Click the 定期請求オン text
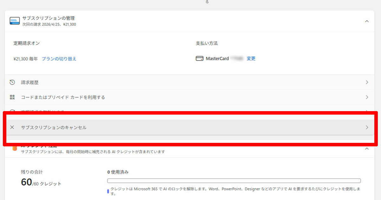381x200 pixels. 27,43
